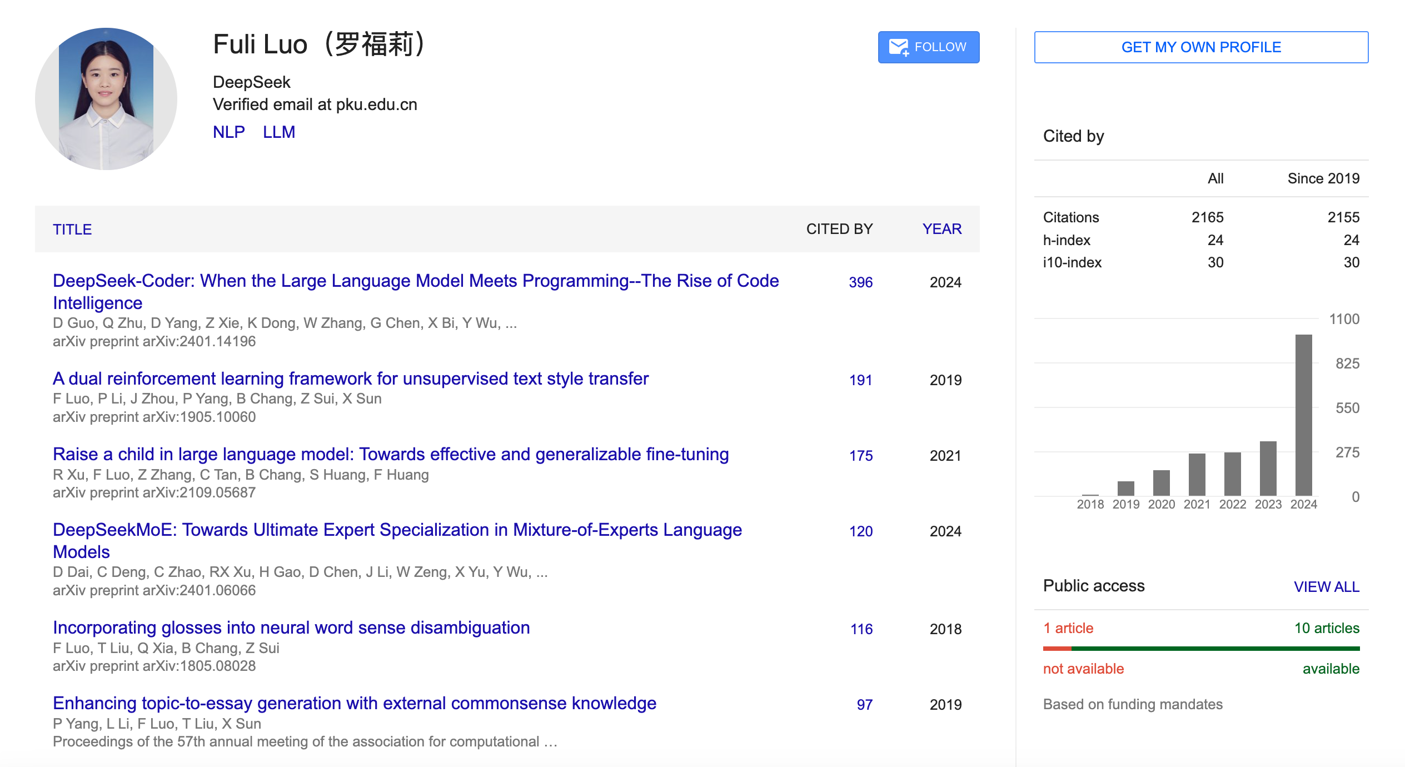View 97 citations of topic-to-essay paper
The height and width of the screenshot is (767, 1405).
click(865, 705)
